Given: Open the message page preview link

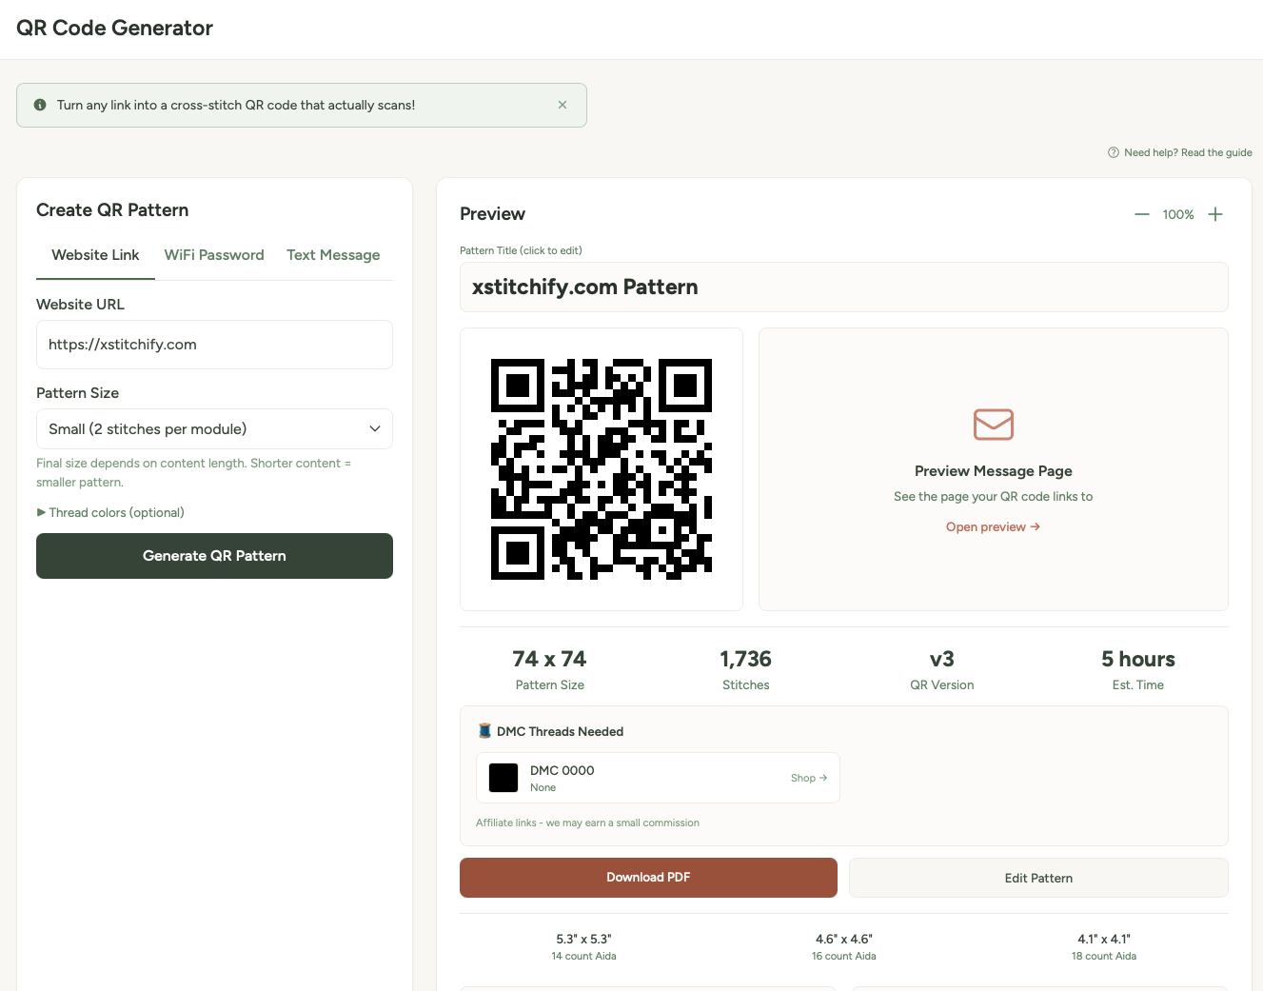Looking at the screenshot, I should [993, 526].
